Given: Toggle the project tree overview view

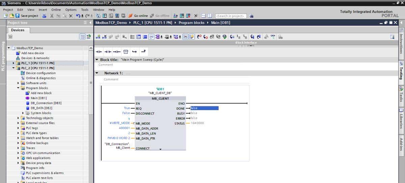Looking at the screenshot, I should [83, 37].
